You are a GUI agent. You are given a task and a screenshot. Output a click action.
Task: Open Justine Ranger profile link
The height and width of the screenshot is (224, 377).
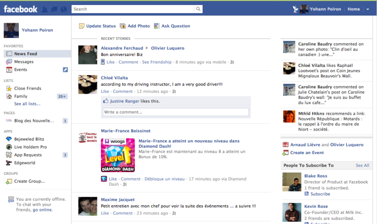[125, 101]
